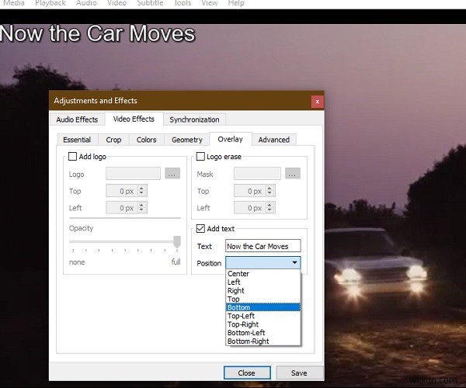Choose Bottom-Right from the Position list
The image size is (466, 388).
pyautogui.click(x=263, y=341)
